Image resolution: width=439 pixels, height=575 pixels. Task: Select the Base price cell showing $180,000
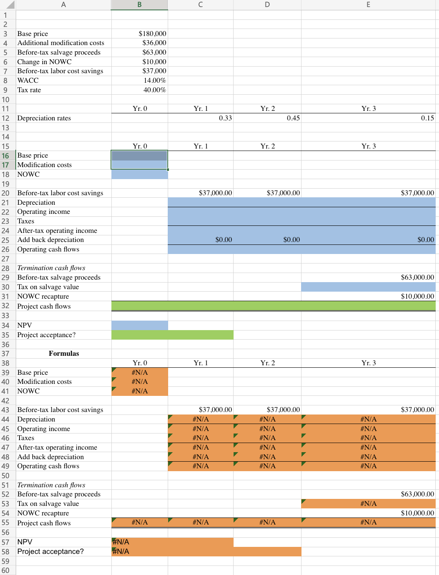(x=139, y=34)
